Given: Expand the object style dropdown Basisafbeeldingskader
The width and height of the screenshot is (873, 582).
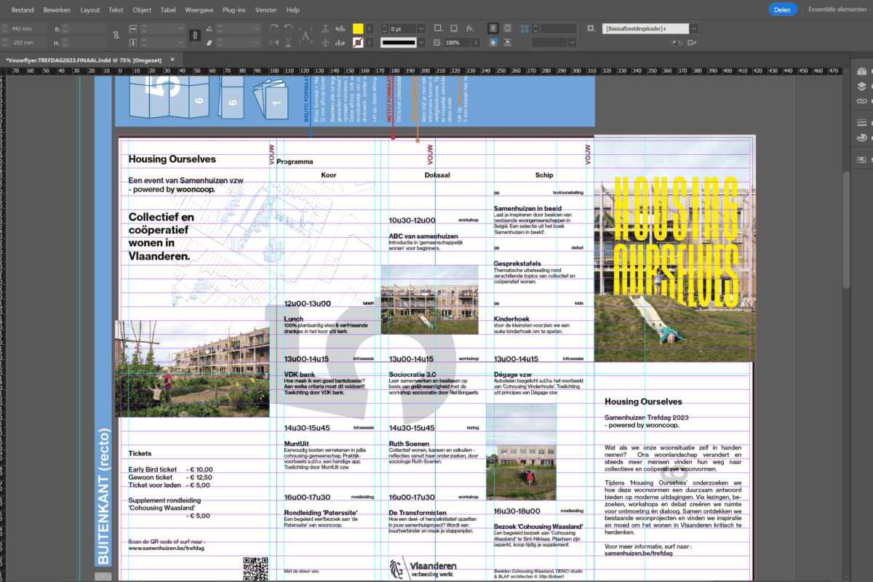Looking at the screenshot, I should (x=693, y=28).
